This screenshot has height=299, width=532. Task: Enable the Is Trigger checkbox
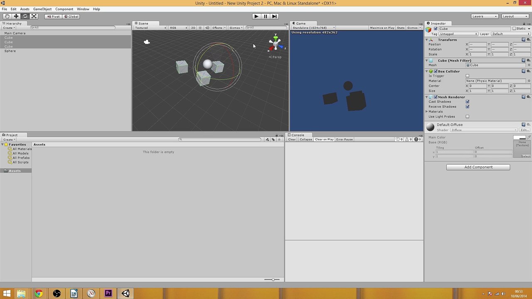click(x=468, y=76)
